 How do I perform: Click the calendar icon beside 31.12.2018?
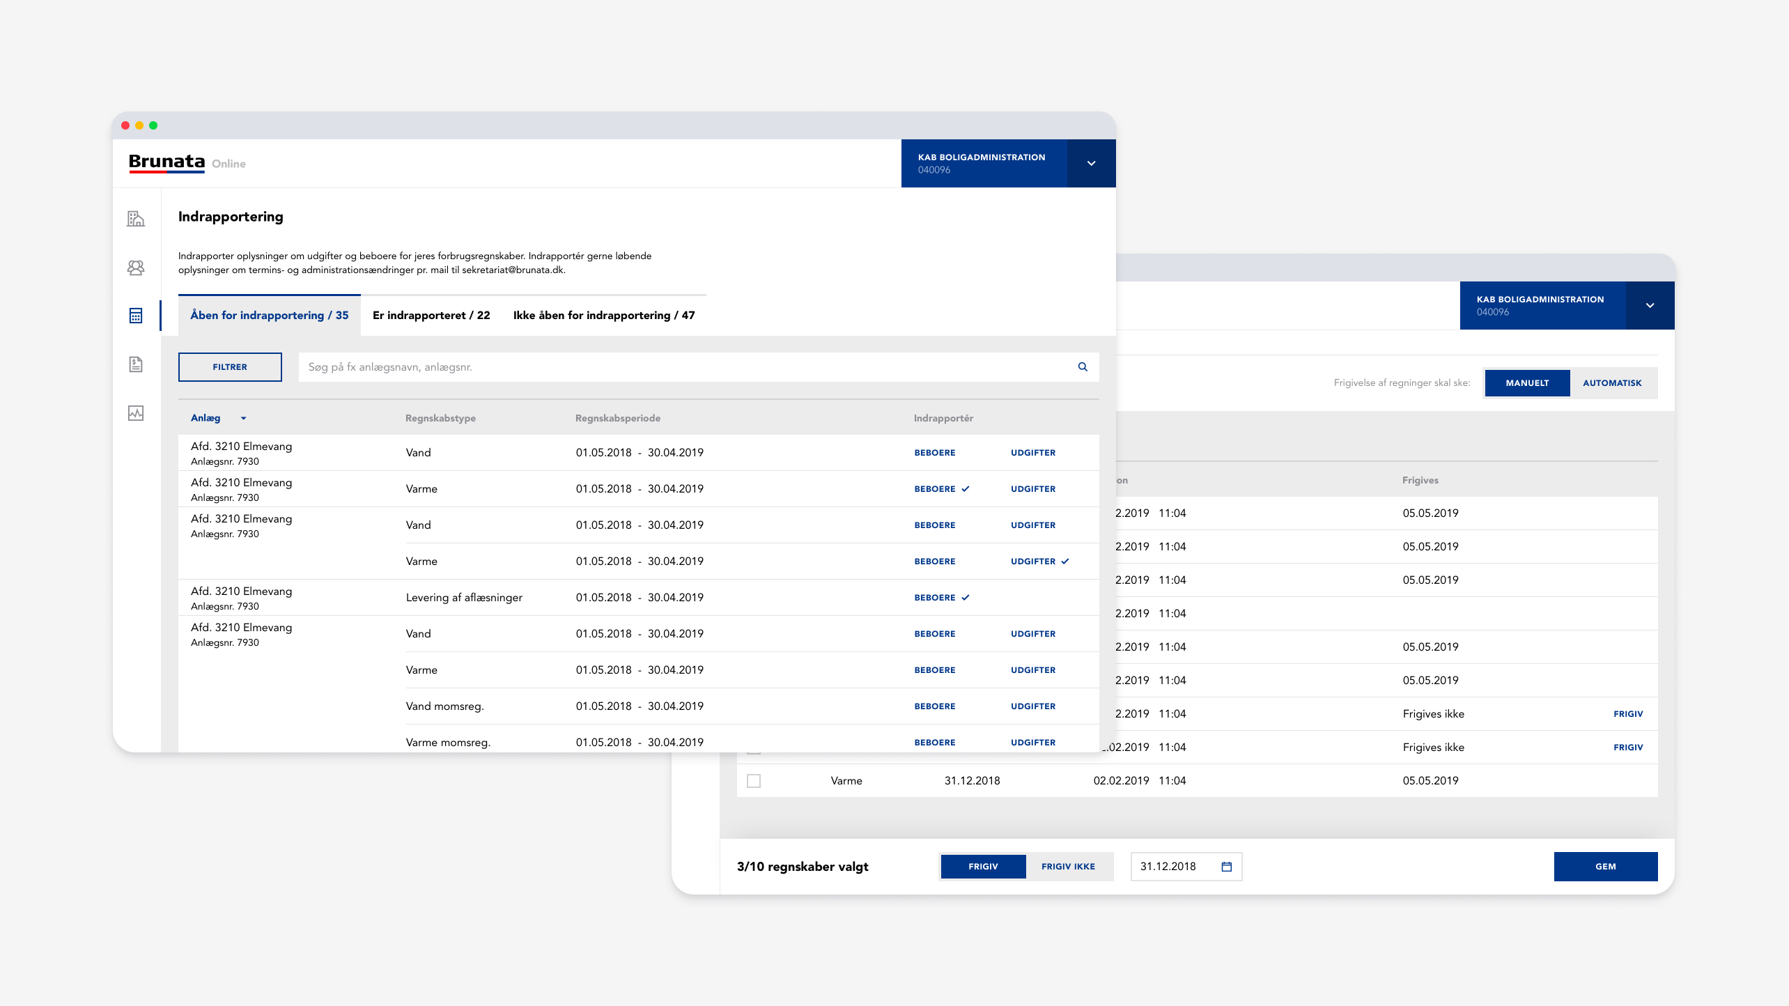click(x=1227, y=867)
